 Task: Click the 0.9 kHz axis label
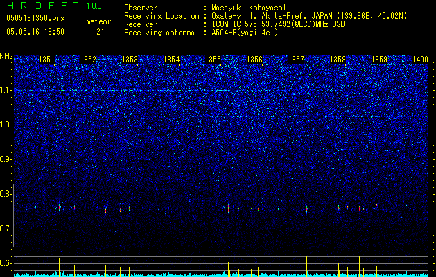point(6,159)
